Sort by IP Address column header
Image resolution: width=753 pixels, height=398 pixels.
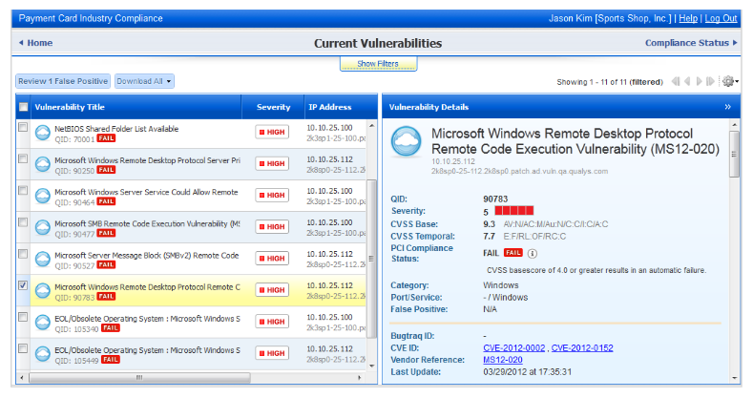click(330, 107)
